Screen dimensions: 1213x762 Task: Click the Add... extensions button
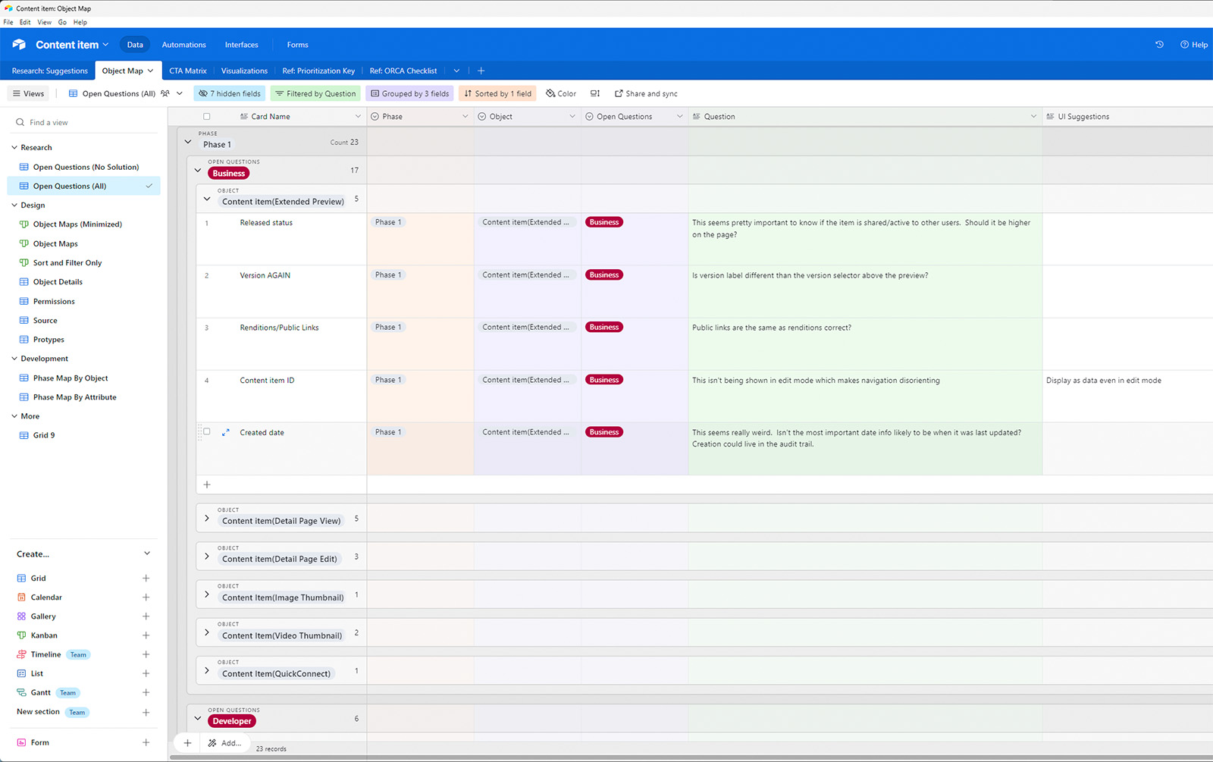(x=225, y=743)
